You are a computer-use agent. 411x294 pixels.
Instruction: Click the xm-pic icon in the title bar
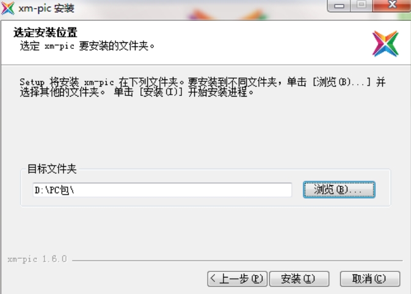7,8
